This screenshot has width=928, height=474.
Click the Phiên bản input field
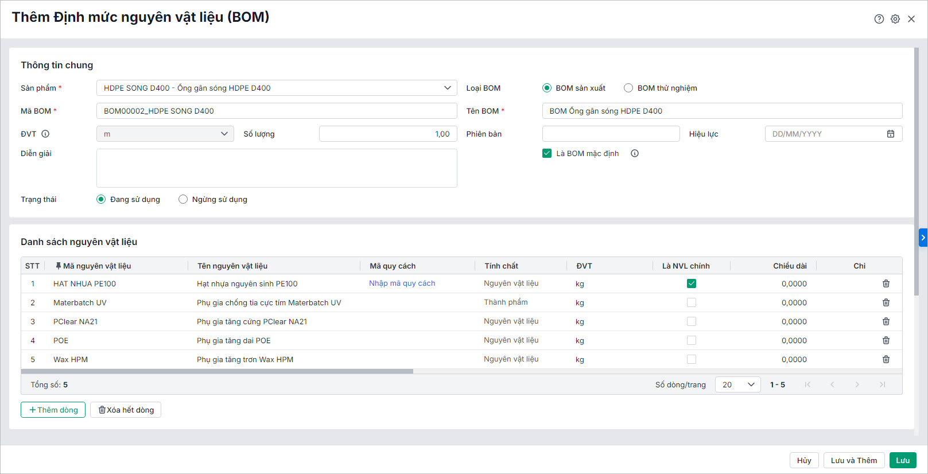tap(611, 134)
